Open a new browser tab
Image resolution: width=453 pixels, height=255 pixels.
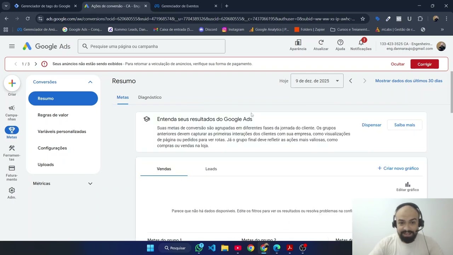pyautogui.click(x=226, y=6)
